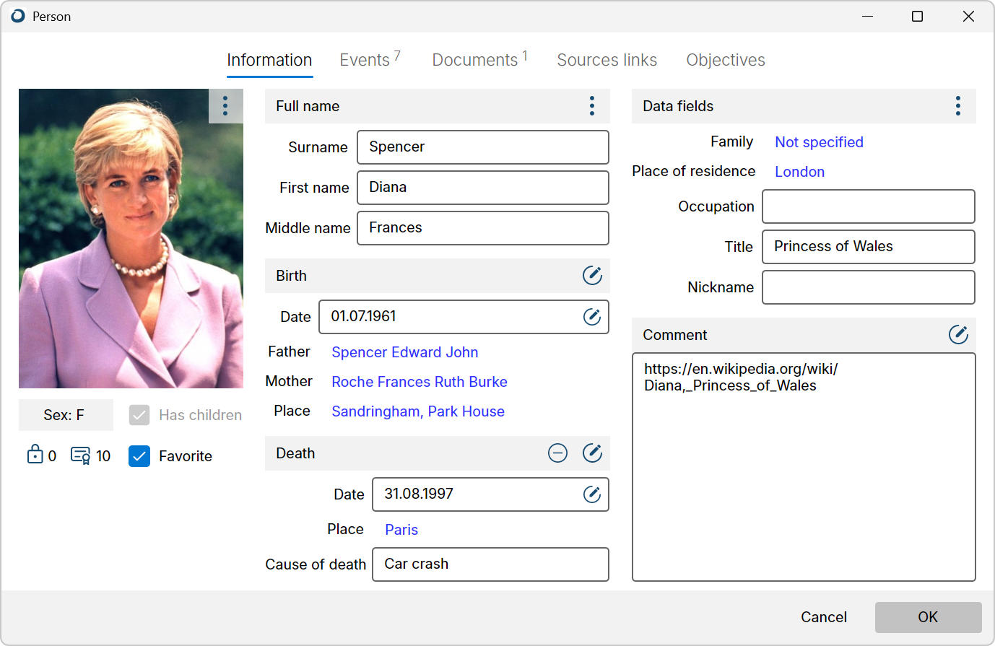Screen dimensions: 995x646
Task: Open the Spencer Edward John father link
Action: [404, 352]
